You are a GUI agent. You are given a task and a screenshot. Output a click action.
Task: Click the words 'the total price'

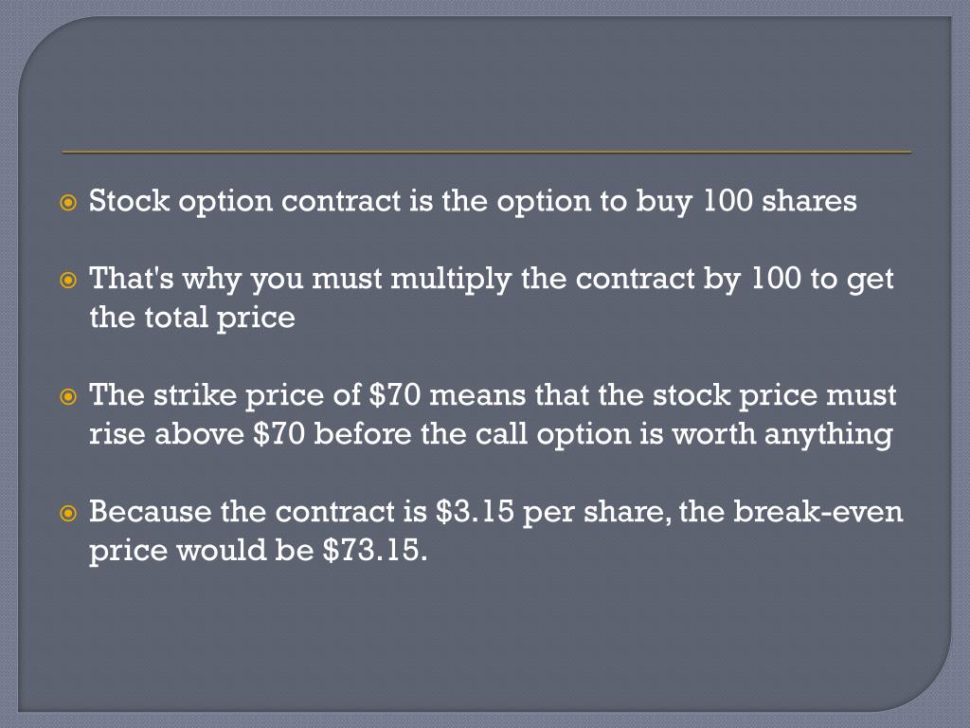pos(192,318)
